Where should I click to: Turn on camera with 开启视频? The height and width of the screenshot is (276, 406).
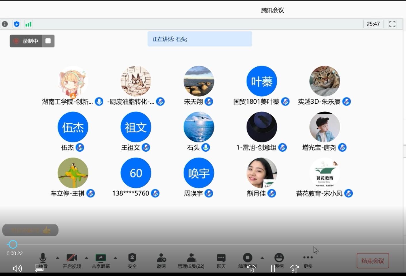point(72,260)
